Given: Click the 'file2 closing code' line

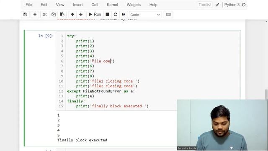Looking at the screenshot, I should point(106,86).
